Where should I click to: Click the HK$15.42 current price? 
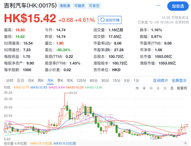[30, 18]
